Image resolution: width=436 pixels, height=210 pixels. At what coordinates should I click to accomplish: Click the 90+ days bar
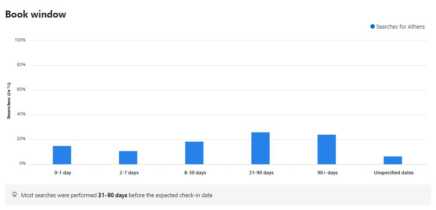pos(327,149)
